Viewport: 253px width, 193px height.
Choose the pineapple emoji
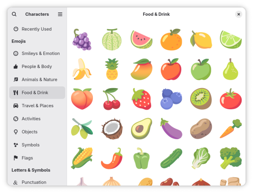(x=111, y=69)
